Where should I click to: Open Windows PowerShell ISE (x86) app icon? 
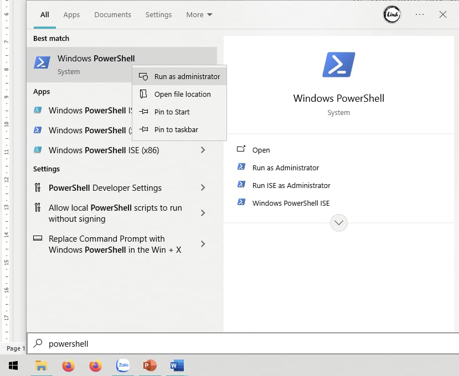[38, 150]
